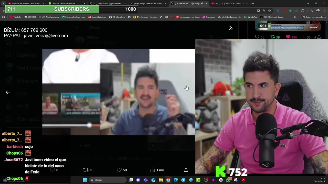Play the side video thumbnail marked 0:21
328x184 pixels.
[x=288, y=26]
